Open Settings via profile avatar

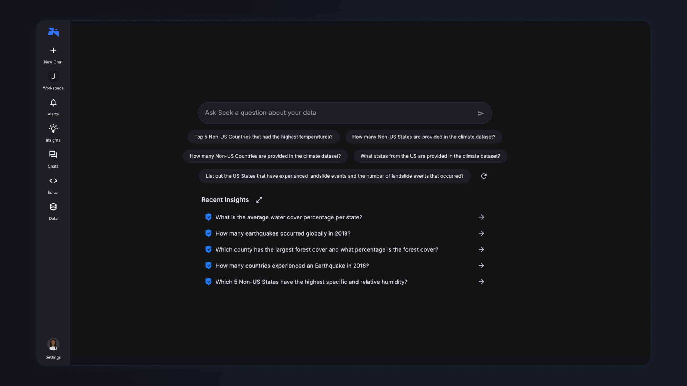pyautogui.click(x=53, y=345)
